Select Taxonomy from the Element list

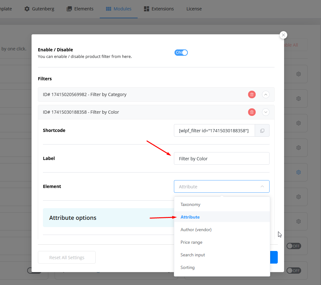(190, 204)
